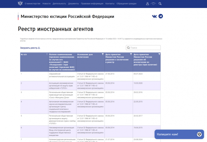The image size is (207, 142).
Task: Open Обращения граждан menu item
Action: tap(126, 4)
